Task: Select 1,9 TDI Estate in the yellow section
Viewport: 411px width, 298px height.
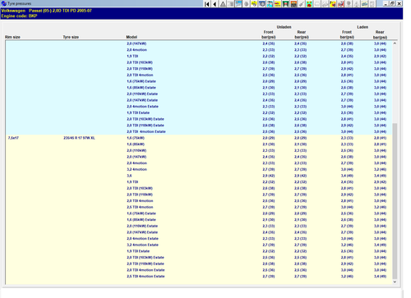Action: point(138,251)
